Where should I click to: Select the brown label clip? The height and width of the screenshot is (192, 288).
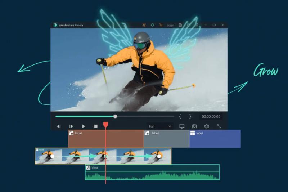[106, 139]
